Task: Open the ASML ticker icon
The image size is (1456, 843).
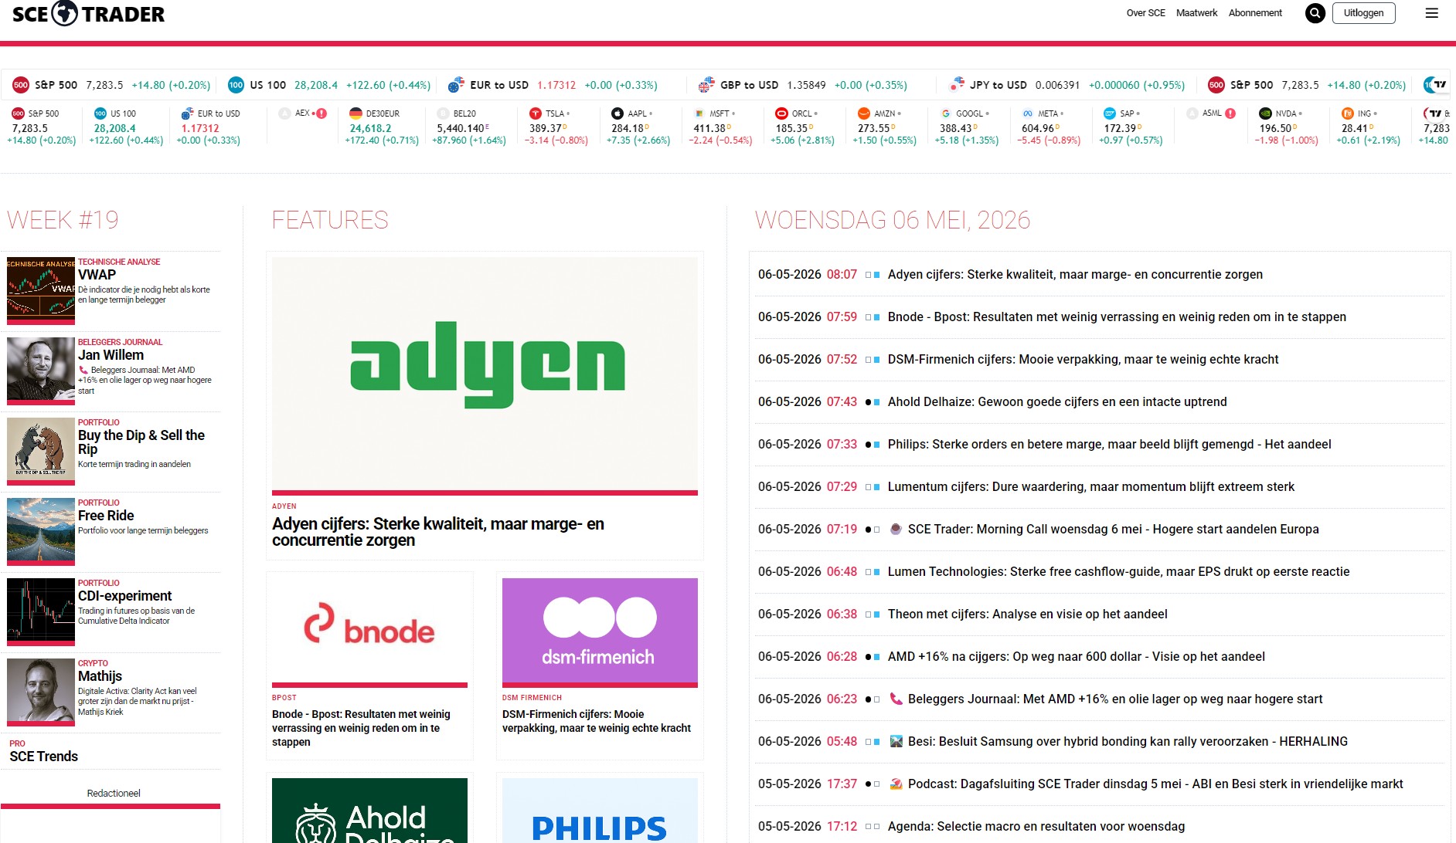Action: [x=1192, y=113]
